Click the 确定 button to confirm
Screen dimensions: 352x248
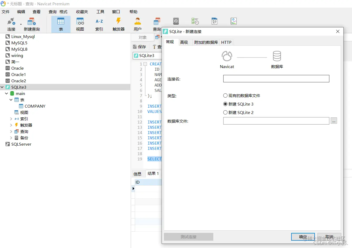(x=303, y=237)
